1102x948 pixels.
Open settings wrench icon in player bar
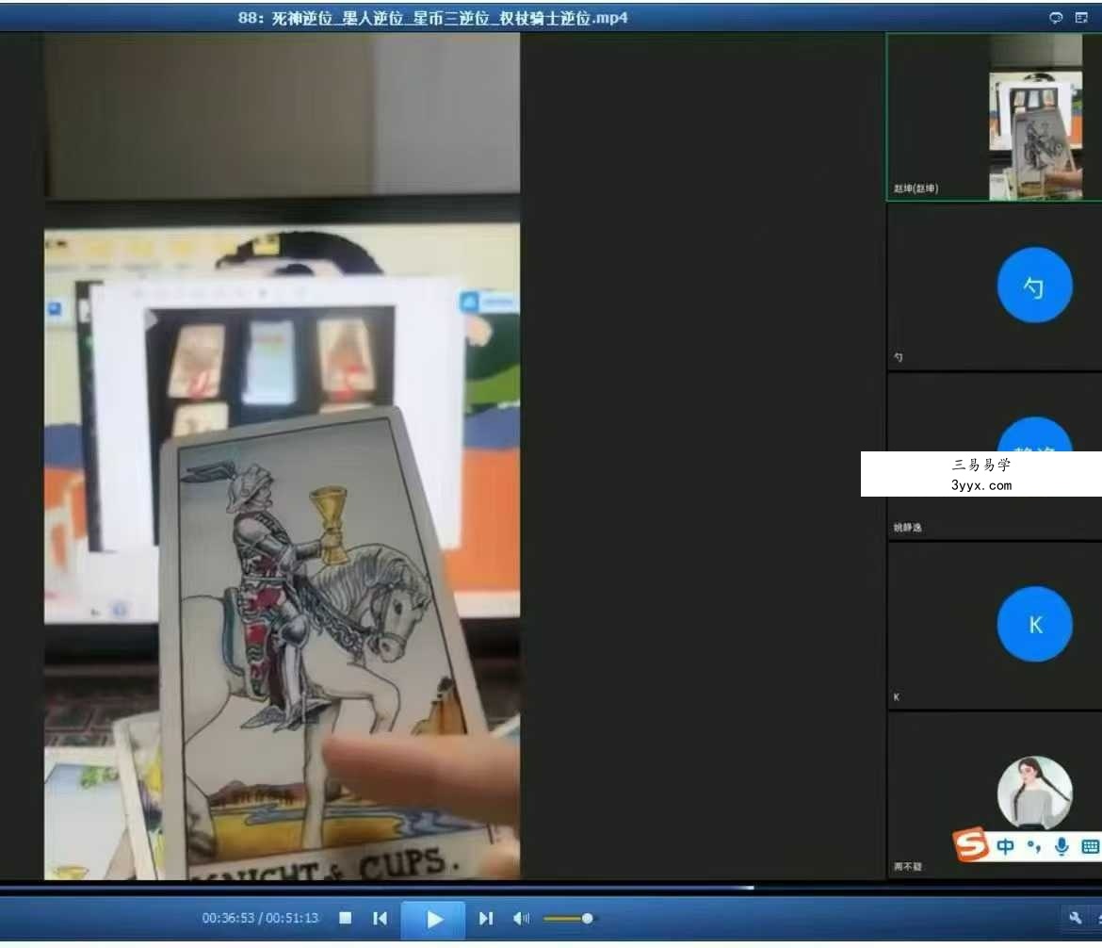point(1075,917)
